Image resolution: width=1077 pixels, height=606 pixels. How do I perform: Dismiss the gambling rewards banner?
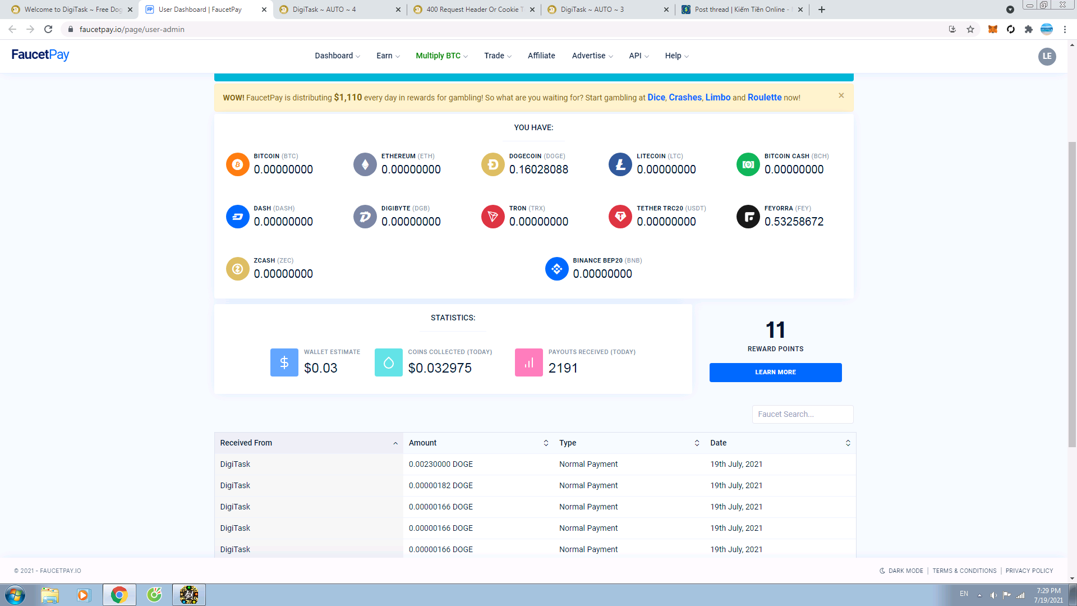click(841, 95)
